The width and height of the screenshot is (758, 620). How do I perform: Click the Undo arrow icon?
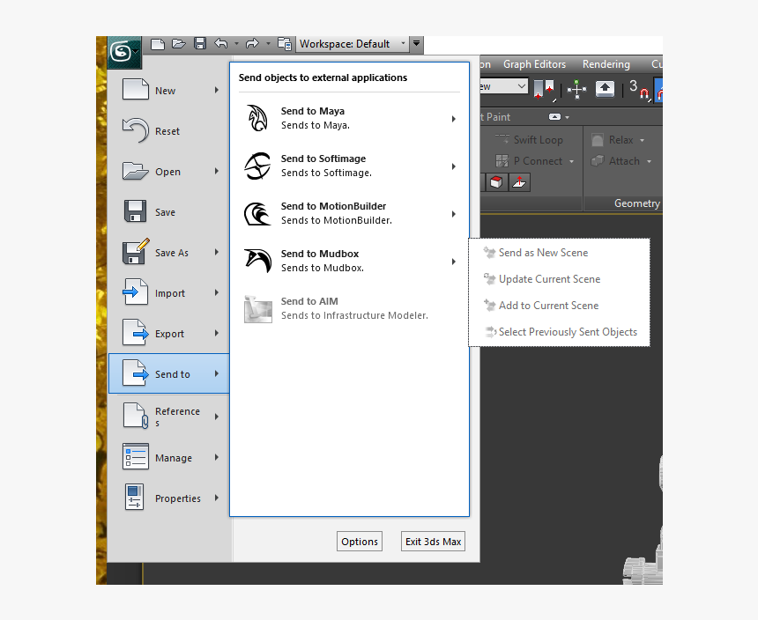point(221,43)
